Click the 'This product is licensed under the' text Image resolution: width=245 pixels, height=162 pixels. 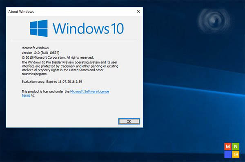45,92
